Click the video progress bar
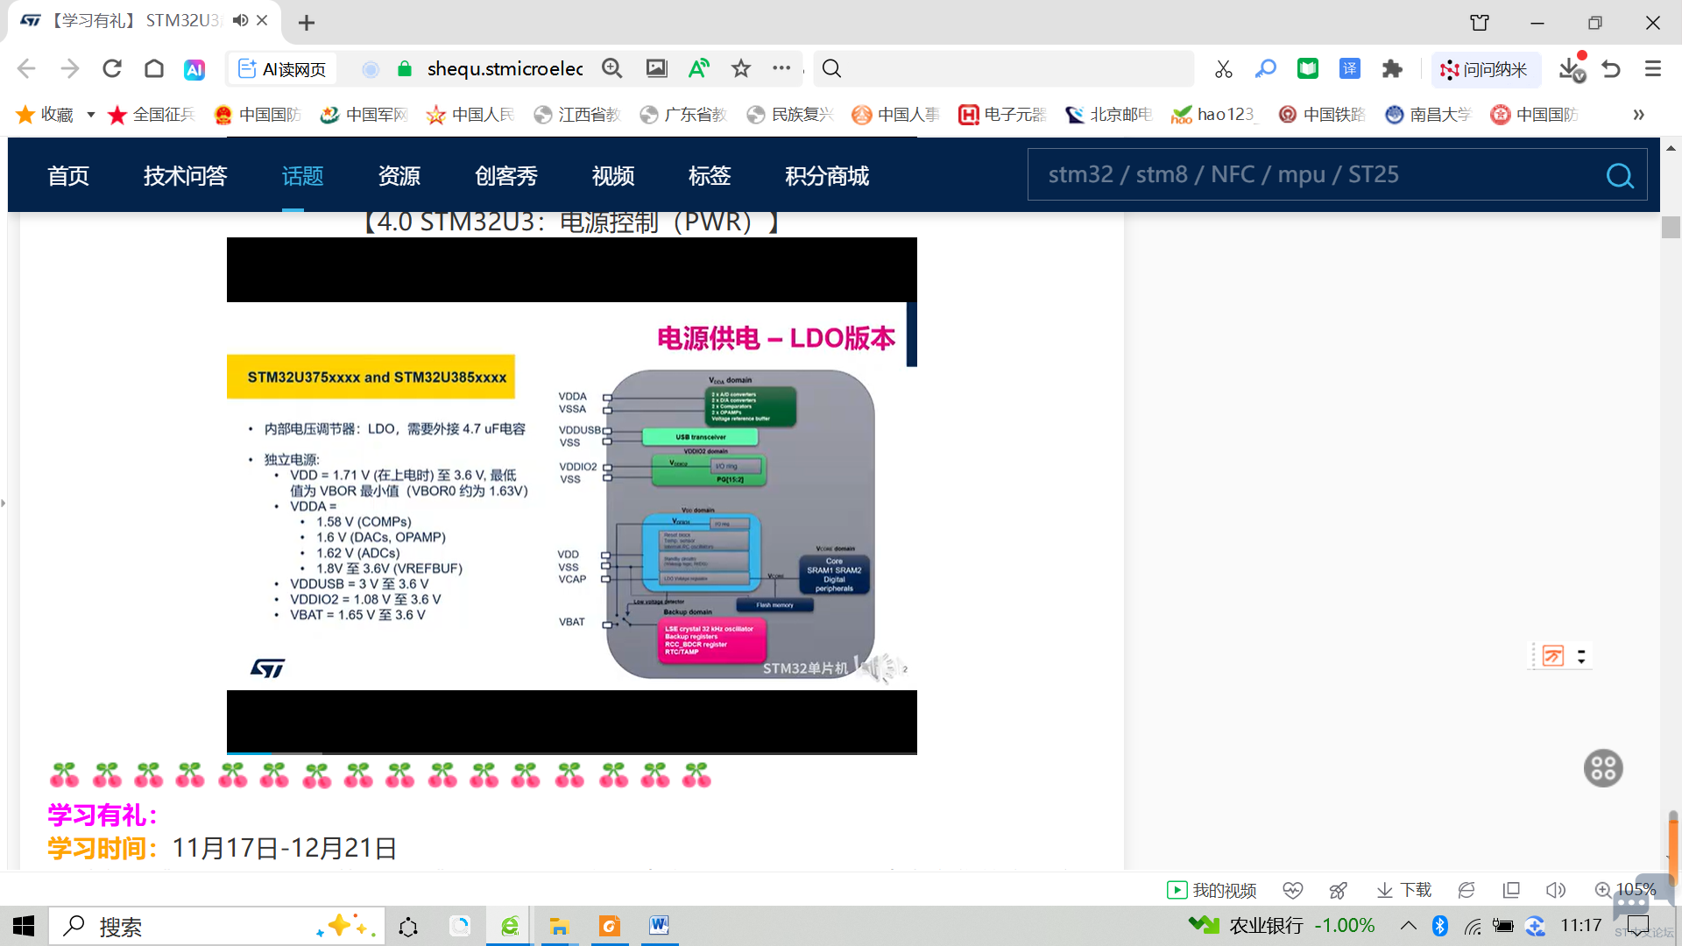Viewport: 1682px width, 946px height. (571, 752)
